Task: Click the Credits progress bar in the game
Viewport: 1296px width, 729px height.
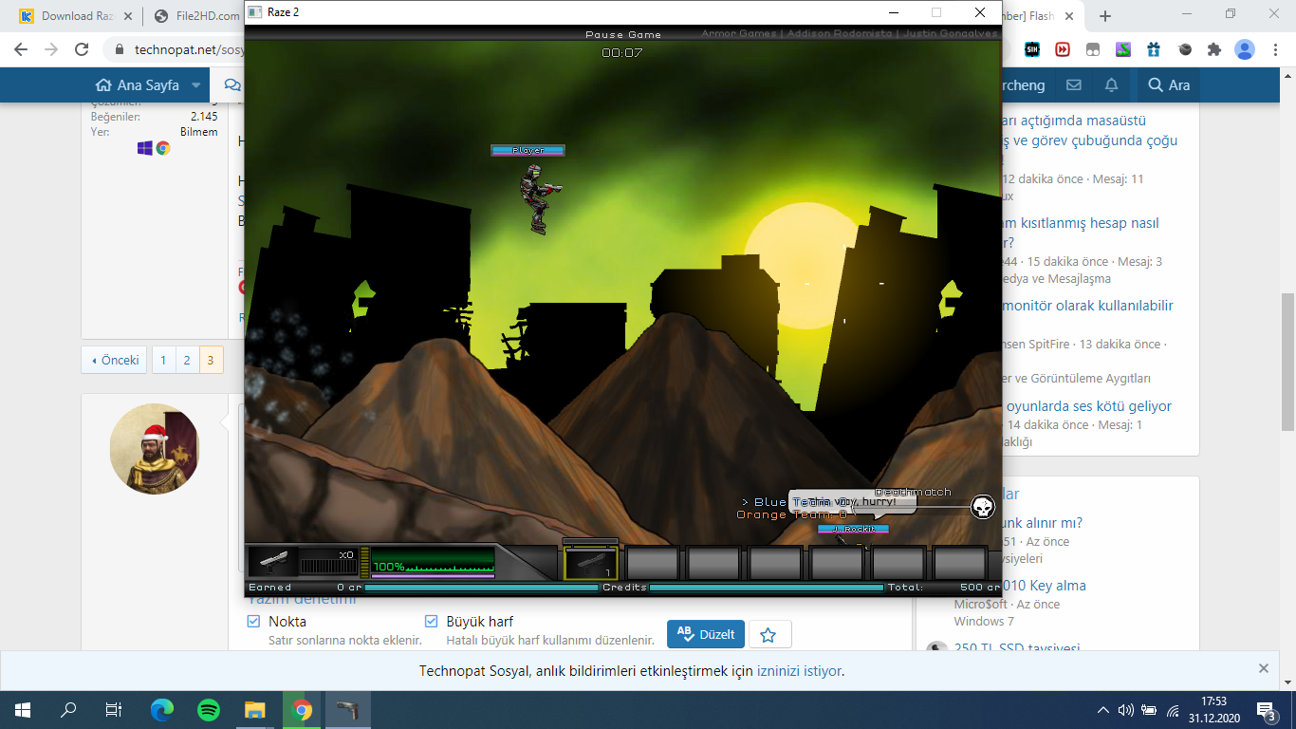Action: click(768, 588)
